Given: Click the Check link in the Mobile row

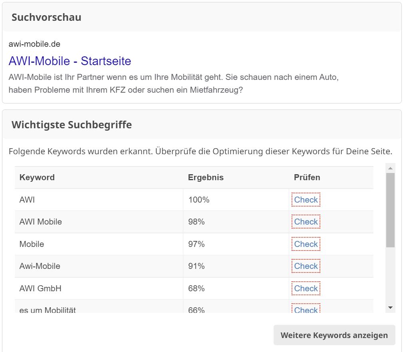Looking at the screenshot, I should tap(306, 244).
